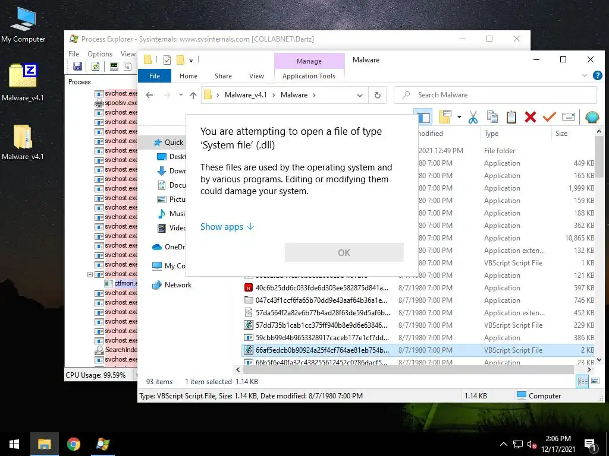
Task: Select file 40c6b25dd6c033fde6d303ee582875d841a
Action: coord(322,288)
